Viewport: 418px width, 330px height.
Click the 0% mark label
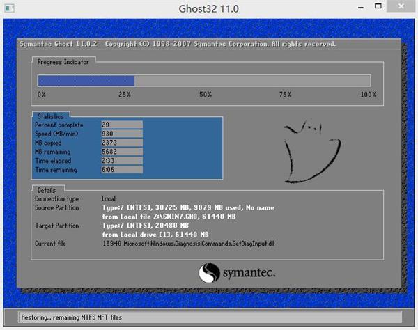tap(42, 95)
